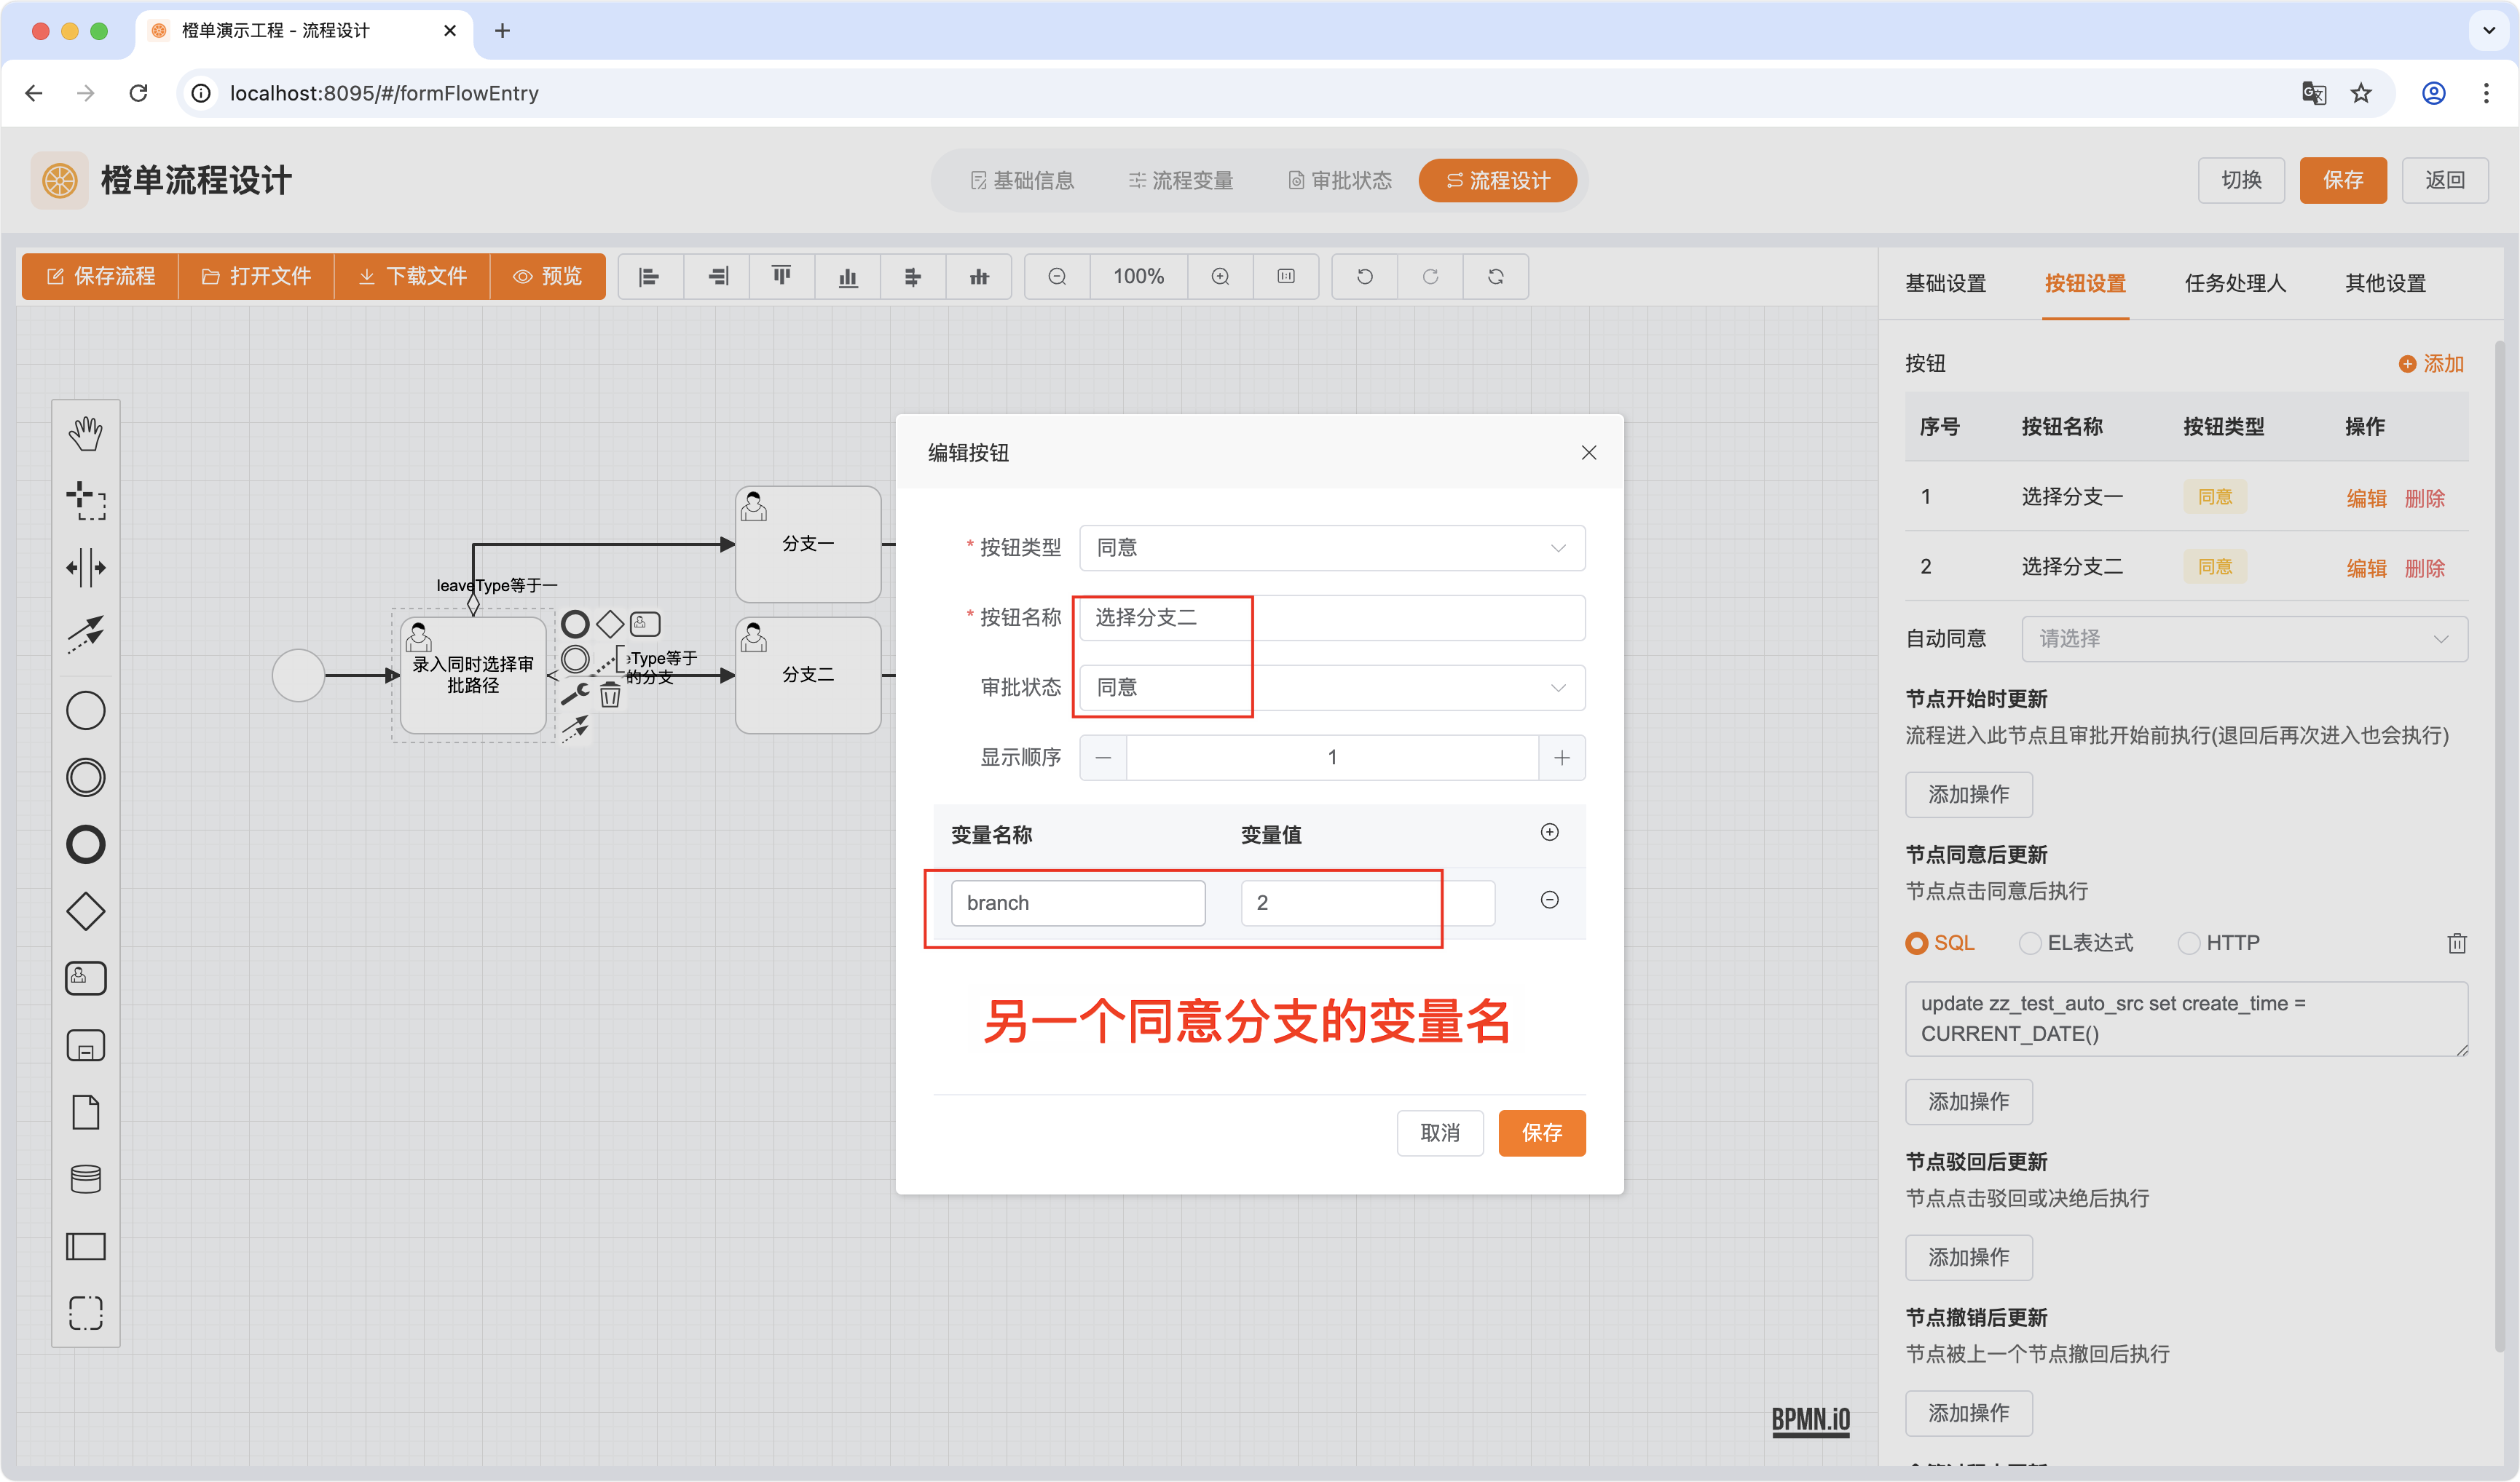This screenshot has width=2520, height=1482.
Task: Go to the 流程变量 step
Action: (1181, 181)
